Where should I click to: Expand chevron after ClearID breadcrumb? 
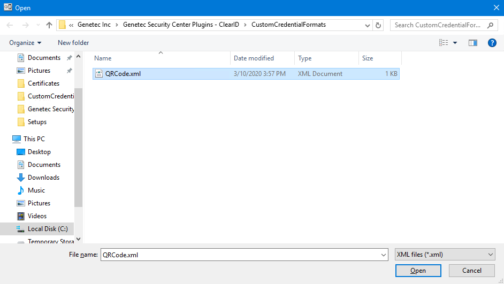click(x=245, y=25)
